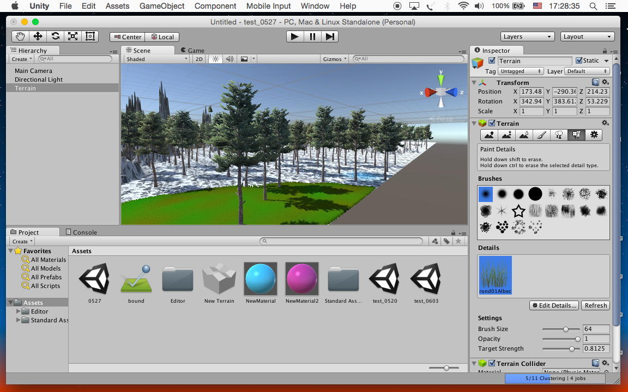This screenshot has width=628, height=392.
Task: Click the Step forward button
Action: 330,36
